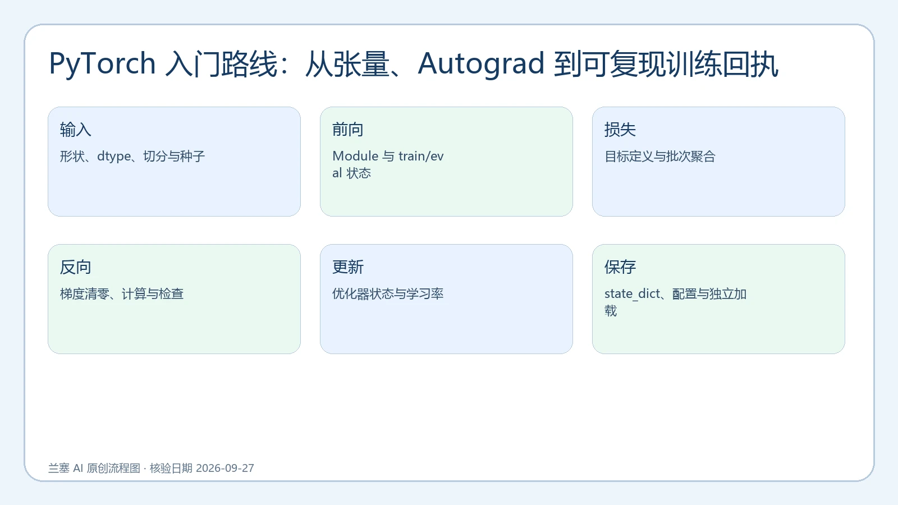
Task: Click the text "优化器状态与学习率"
Action: 388,293
